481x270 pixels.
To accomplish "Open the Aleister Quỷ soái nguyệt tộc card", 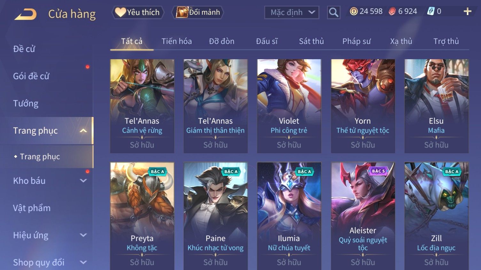I will pos(363,216).
